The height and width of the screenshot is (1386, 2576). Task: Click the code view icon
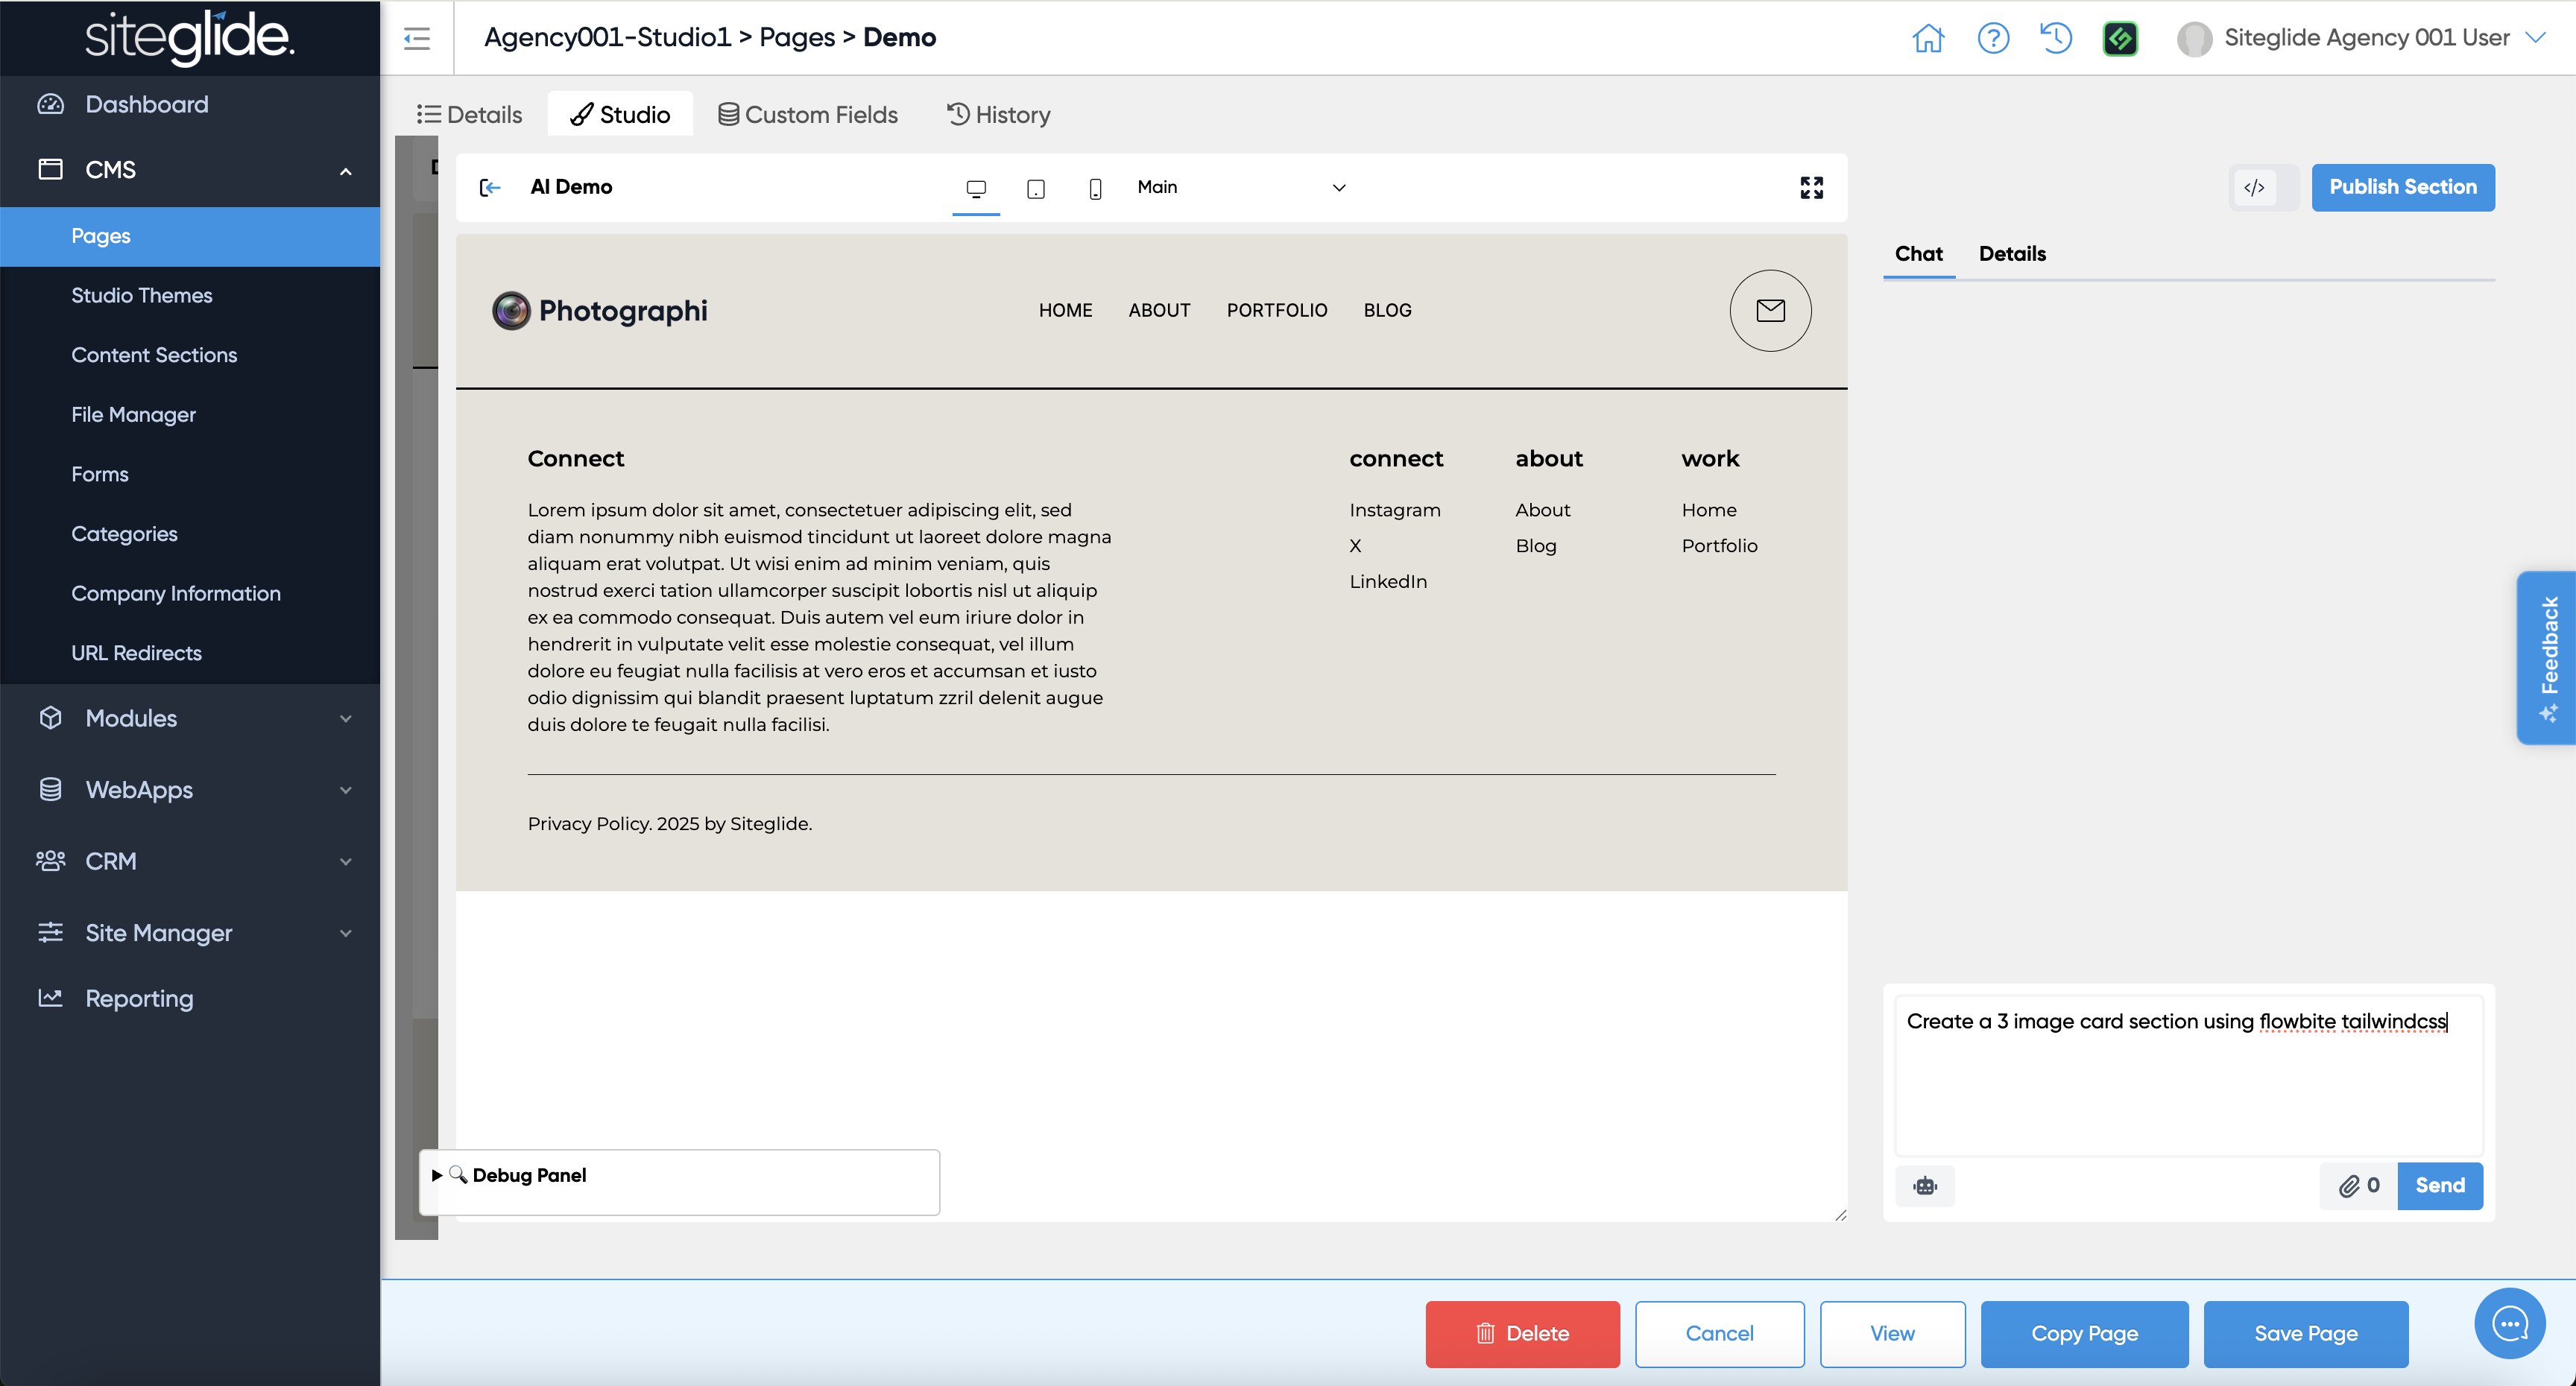2254,187
